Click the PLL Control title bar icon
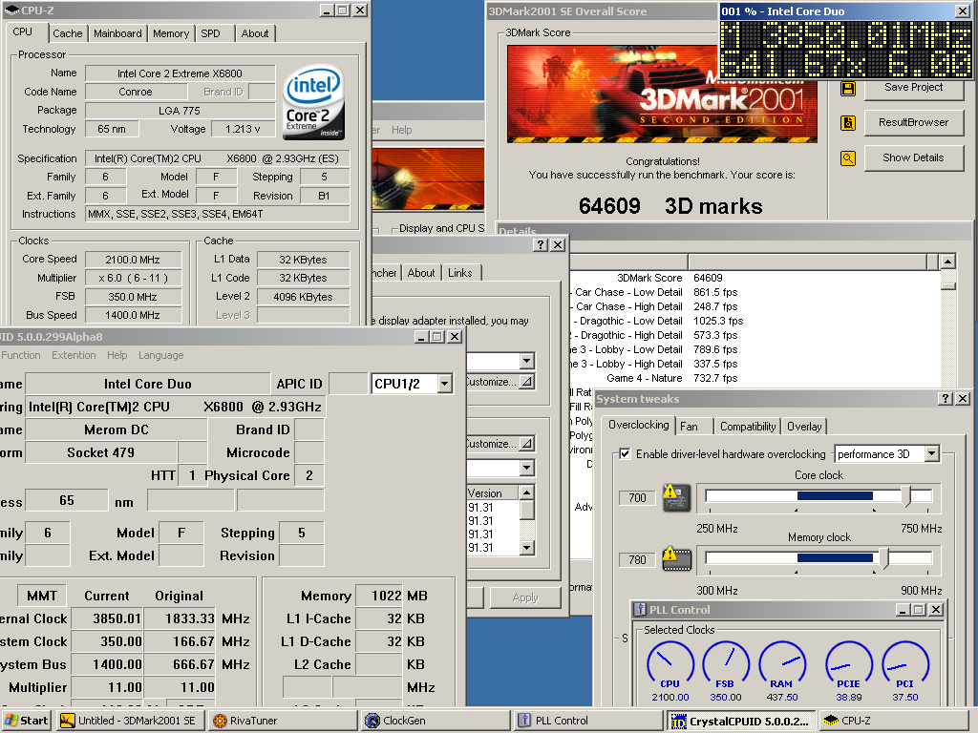Viewport: 978px width, 733px height. tap(640, 610)
